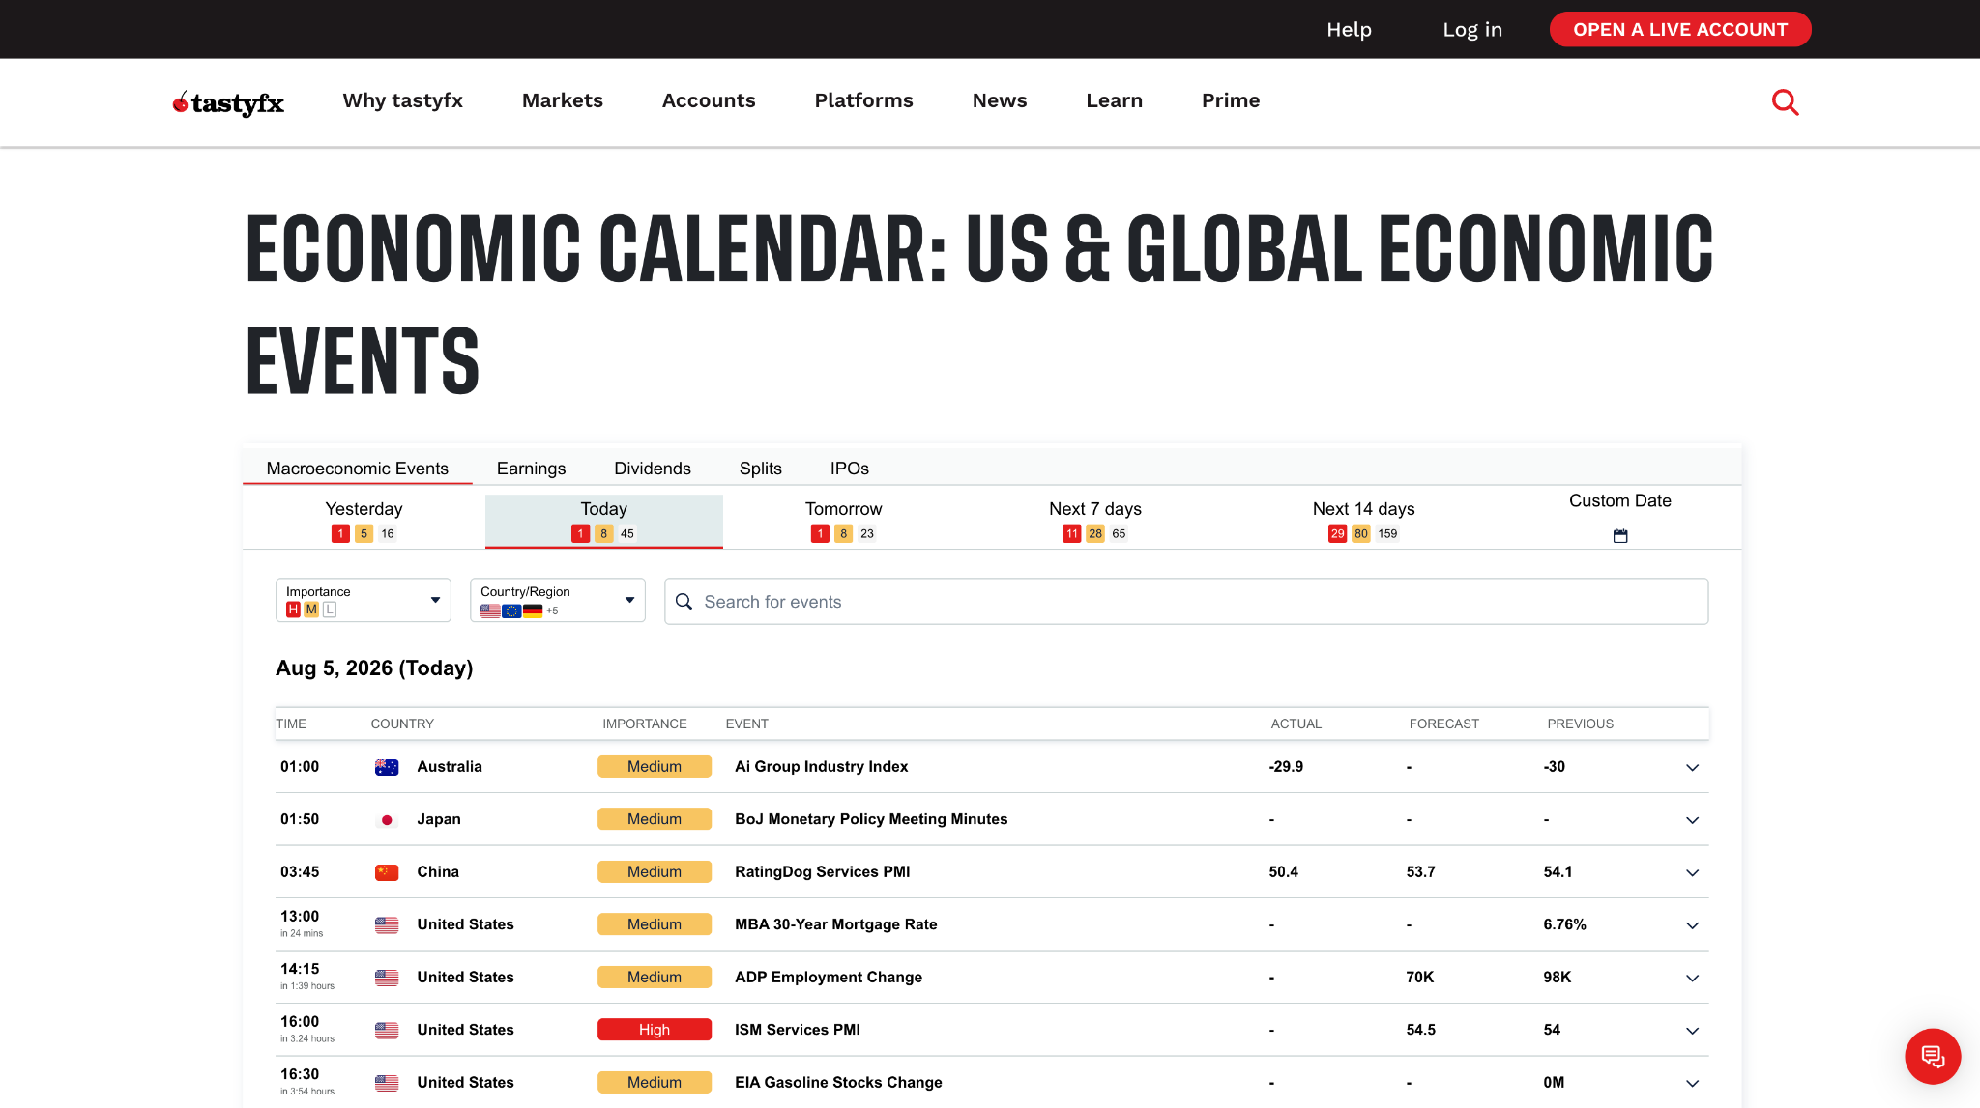The height and width of the screenshot is (1108, 1980).
Task: Switch to the Macroeconomic Events tab
Action: [x=357, y=469]
